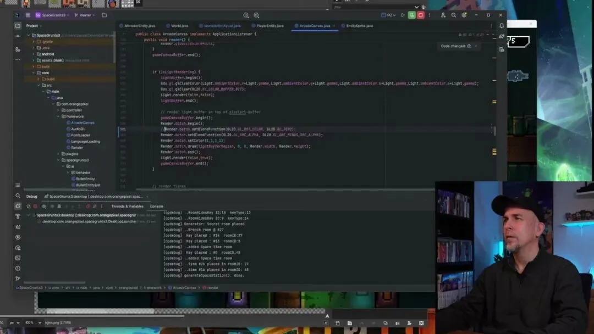This screenshot has width=594, height=334.
Task: Open the PC run configuration dropdown
Action: click(388, 15)
